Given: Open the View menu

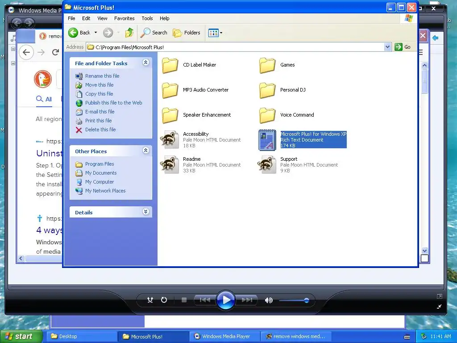Looking at the screenshot, I should (x=102, y=18).
